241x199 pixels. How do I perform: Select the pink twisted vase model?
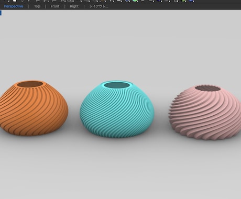pos(205,113)
